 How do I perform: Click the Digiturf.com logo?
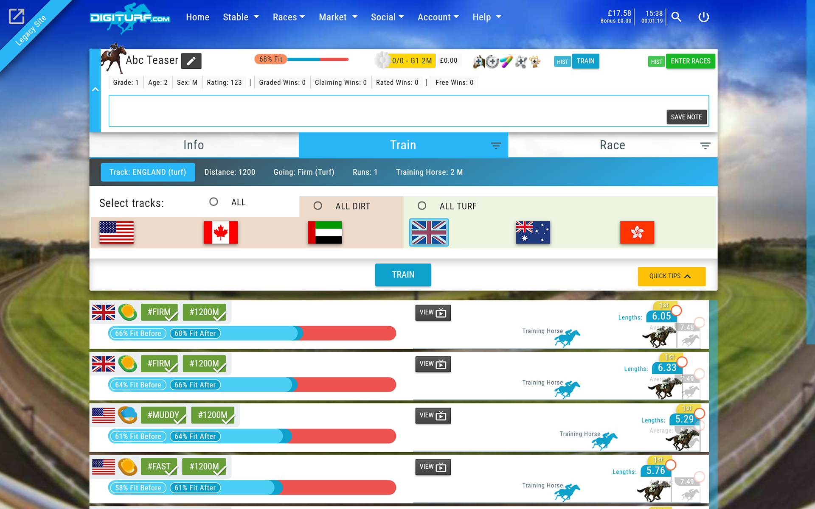130,18
